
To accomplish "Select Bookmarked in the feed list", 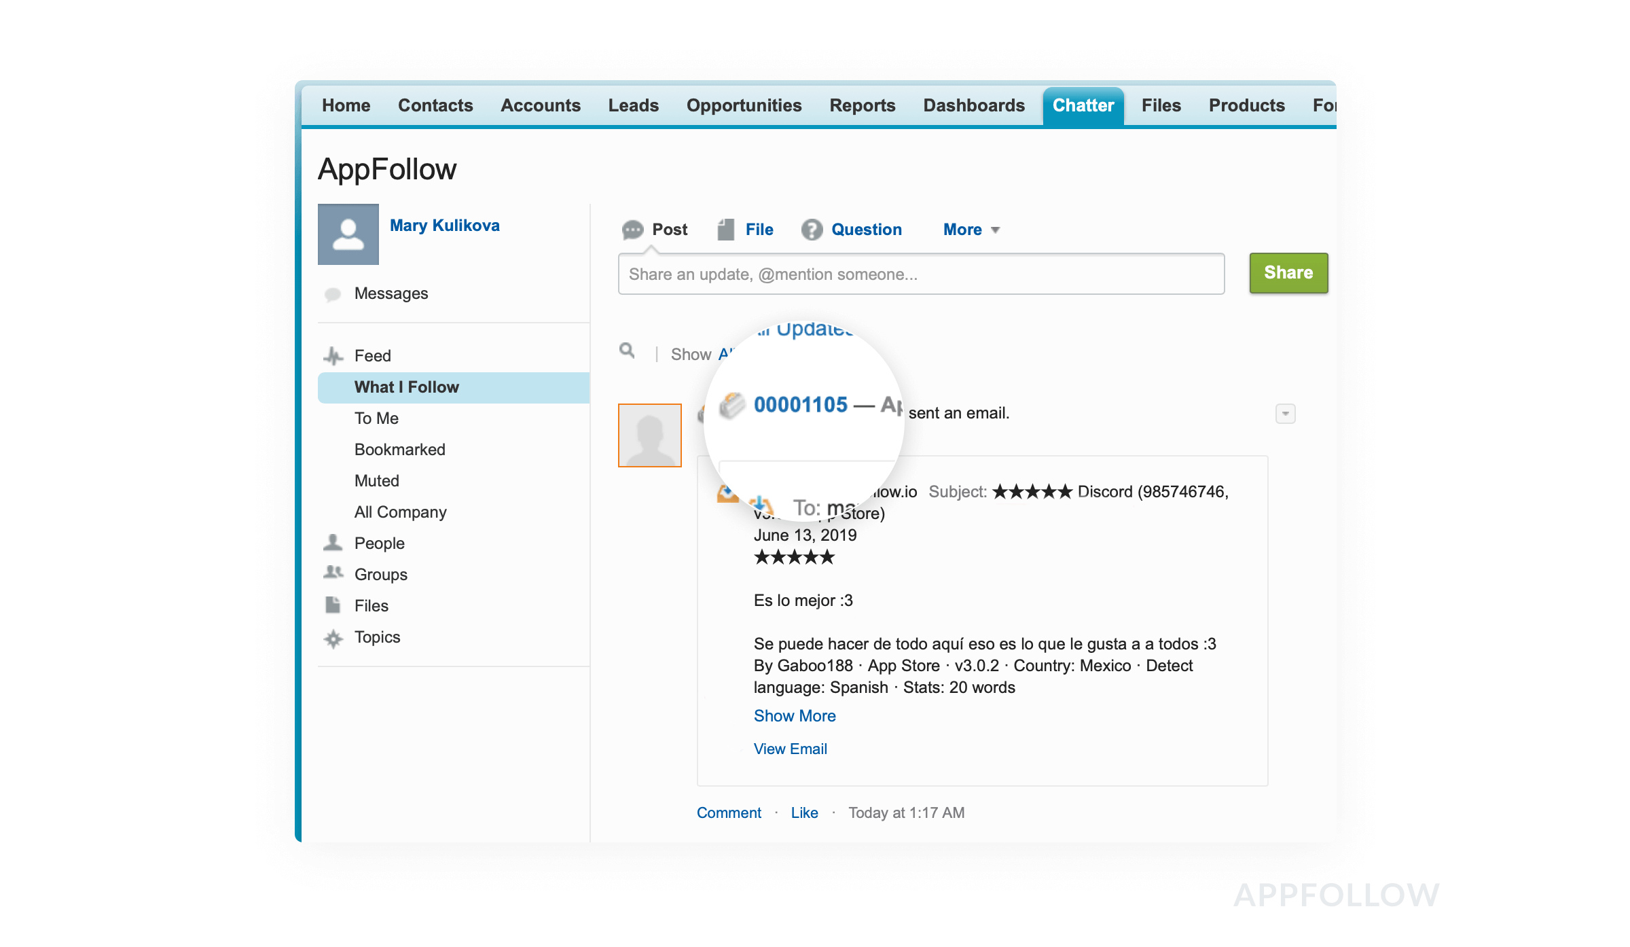I will (x=399, y=450).
